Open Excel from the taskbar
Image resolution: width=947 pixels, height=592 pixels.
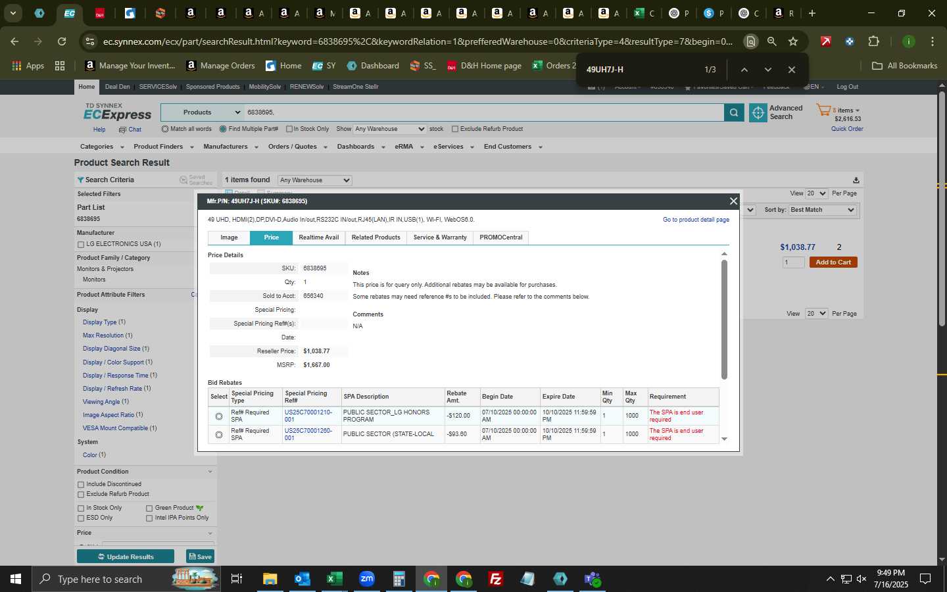[x=335, y=579]
